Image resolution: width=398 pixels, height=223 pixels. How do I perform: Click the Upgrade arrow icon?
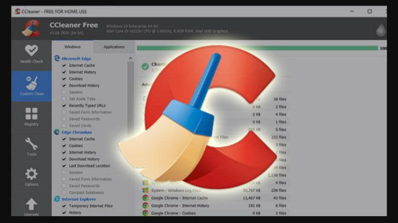[31, 204]
